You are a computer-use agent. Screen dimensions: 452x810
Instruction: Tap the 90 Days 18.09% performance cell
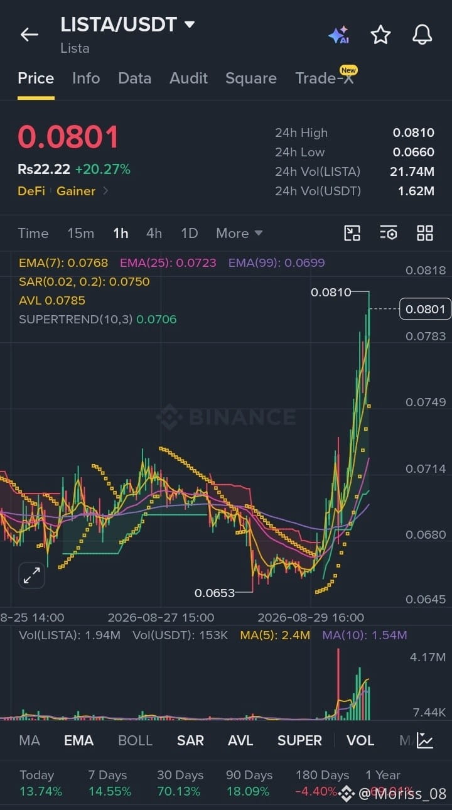pos(249,783)
